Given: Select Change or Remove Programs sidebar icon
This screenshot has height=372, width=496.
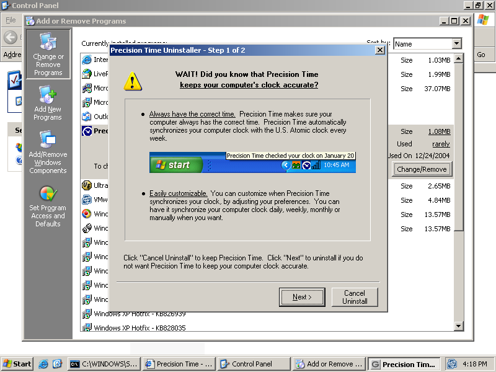Looking at the screenshot, I should pos(48,54).
